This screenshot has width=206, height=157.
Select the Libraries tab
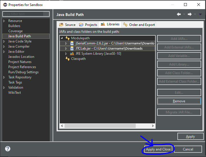tap(110, 24)
